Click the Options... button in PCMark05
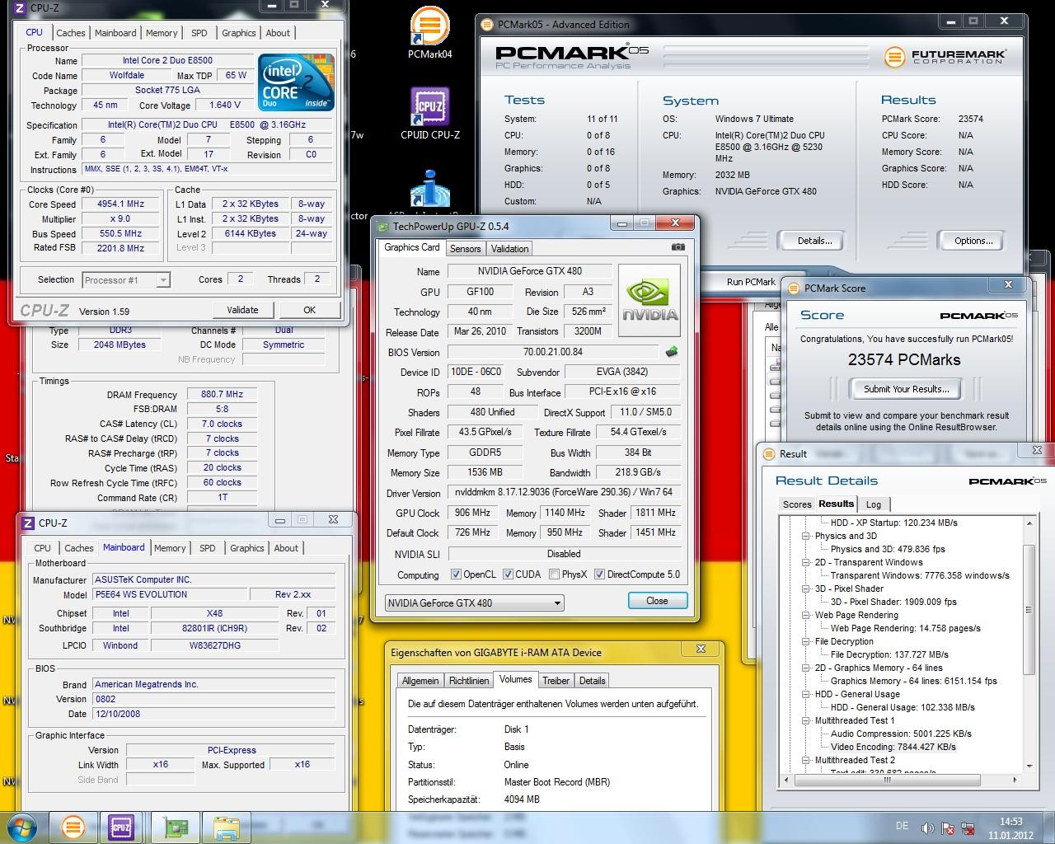This screenshot has height=844, width=1055. point(973,241)
